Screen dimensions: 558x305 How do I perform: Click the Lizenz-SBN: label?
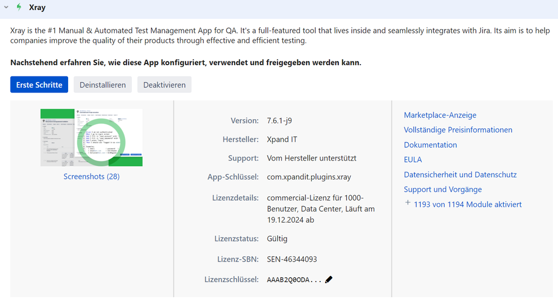238,259
